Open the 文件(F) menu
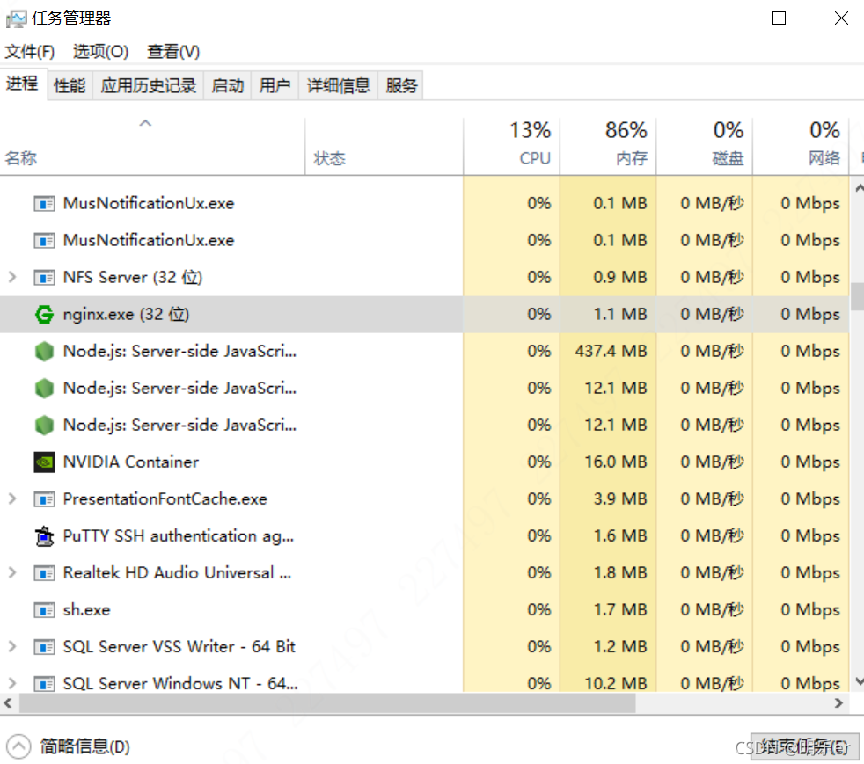This screenshot has height=764, width=864. [30, 52]
